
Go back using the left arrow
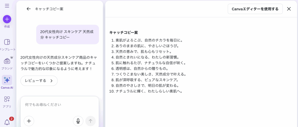[x=29, y=9]
